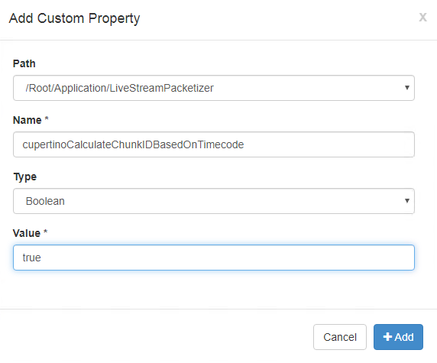Click the Name field label

[x=28, y=120]
